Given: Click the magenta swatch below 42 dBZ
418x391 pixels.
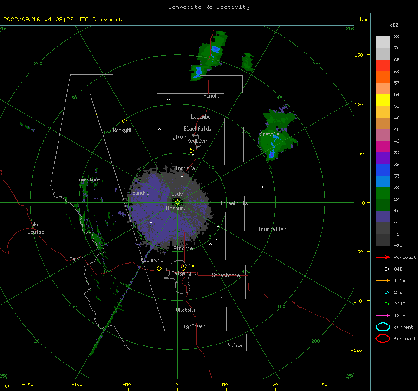Looking at the screenshot, I should point(383,147).
